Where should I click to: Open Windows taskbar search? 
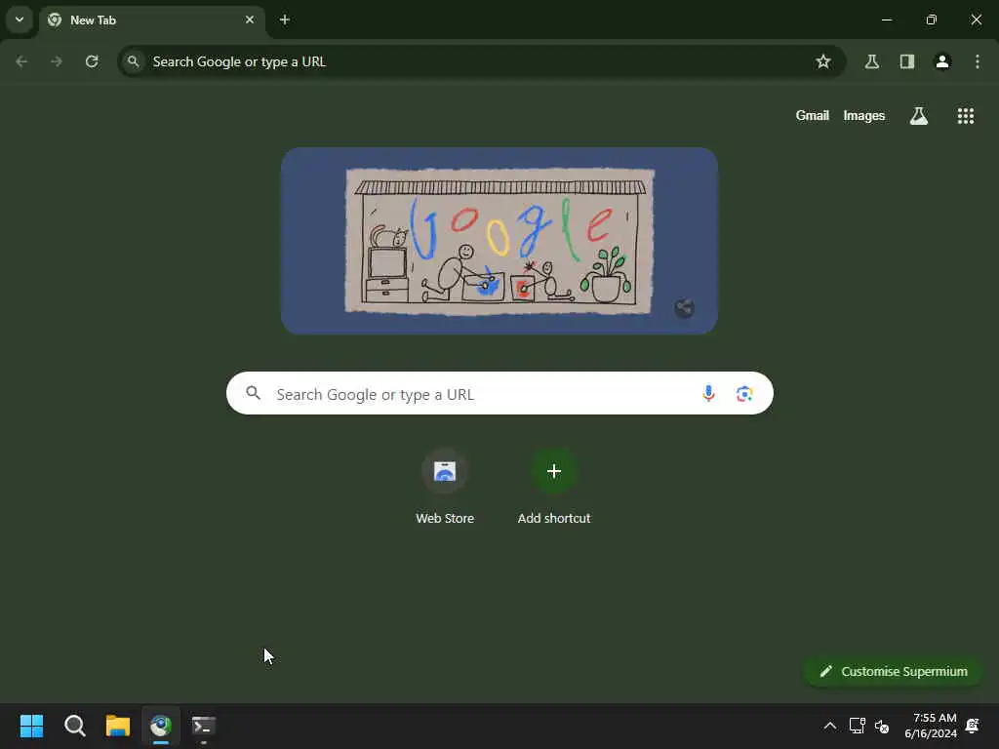(x=74, y=726)
